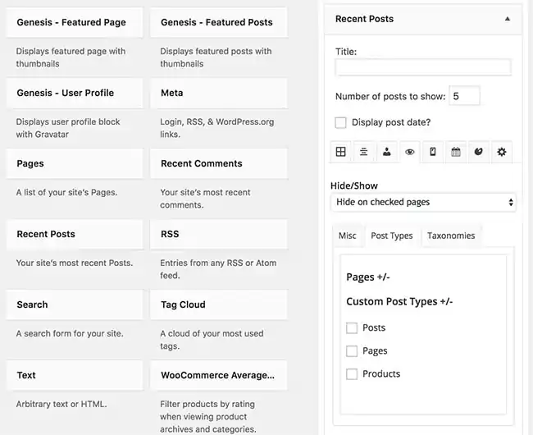The image size is (533, 435).
Task: Select the Recent Posts available widget
Action: pos(75,235)
